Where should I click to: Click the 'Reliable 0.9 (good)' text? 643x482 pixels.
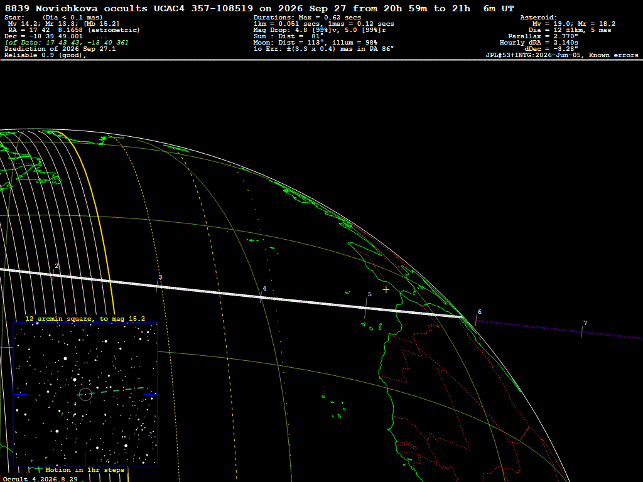pyautogui.click(x=45, y=55)
